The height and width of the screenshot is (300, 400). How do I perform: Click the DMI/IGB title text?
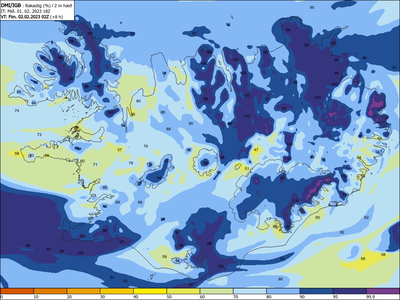pos(11,5)
